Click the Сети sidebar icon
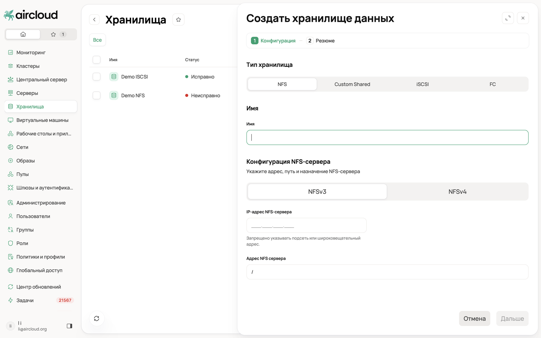The width and height of the screenshot is (541, 338). [11, 147]
